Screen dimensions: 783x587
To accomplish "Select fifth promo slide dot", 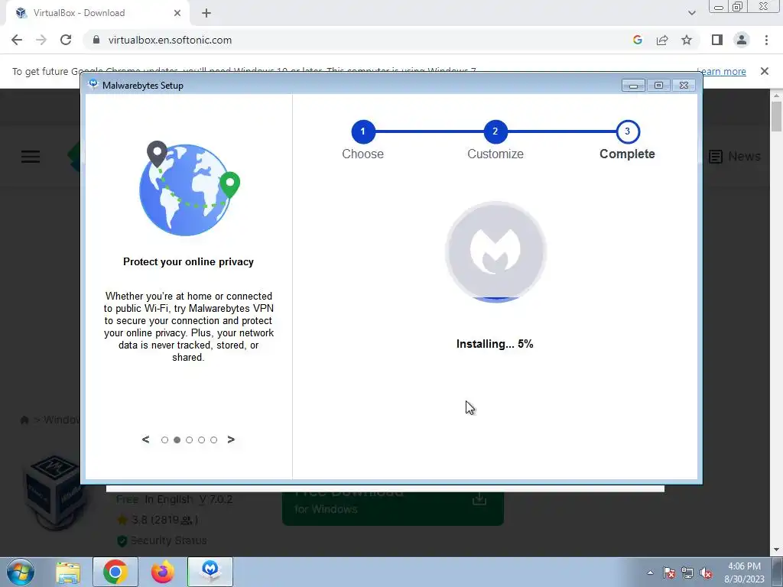I will click(214, 439).
